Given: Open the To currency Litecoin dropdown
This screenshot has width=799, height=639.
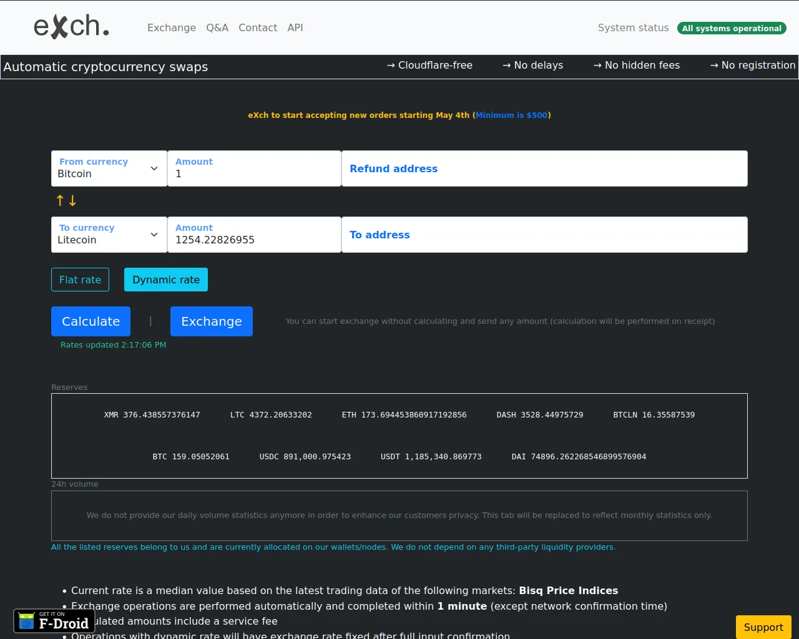Looking at the screenshot, I should click(109, 235).
